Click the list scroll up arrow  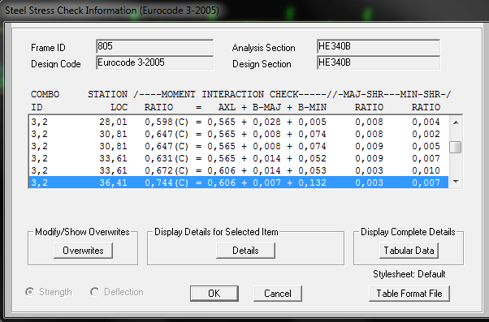[456, 122]
